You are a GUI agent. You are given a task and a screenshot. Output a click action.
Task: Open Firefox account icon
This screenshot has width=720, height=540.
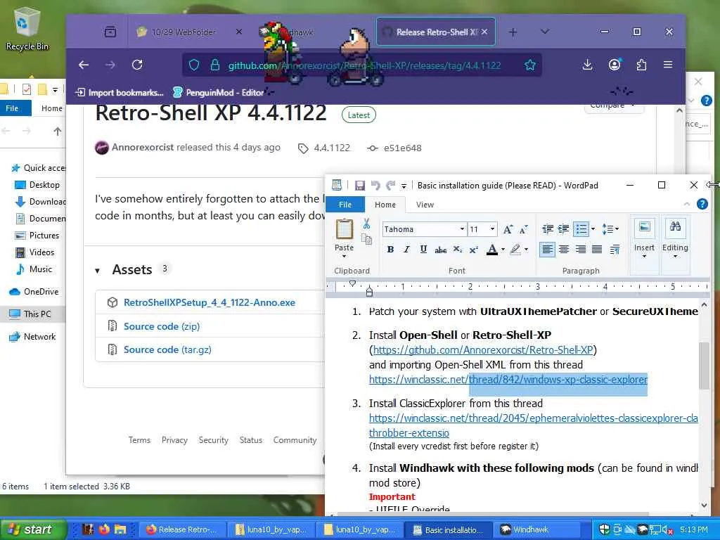click(615, 65)
